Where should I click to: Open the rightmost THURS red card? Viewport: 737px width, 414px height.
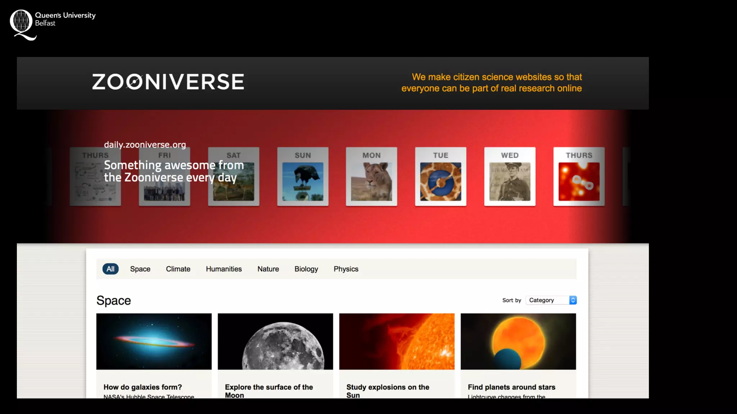tap(579, 177)
